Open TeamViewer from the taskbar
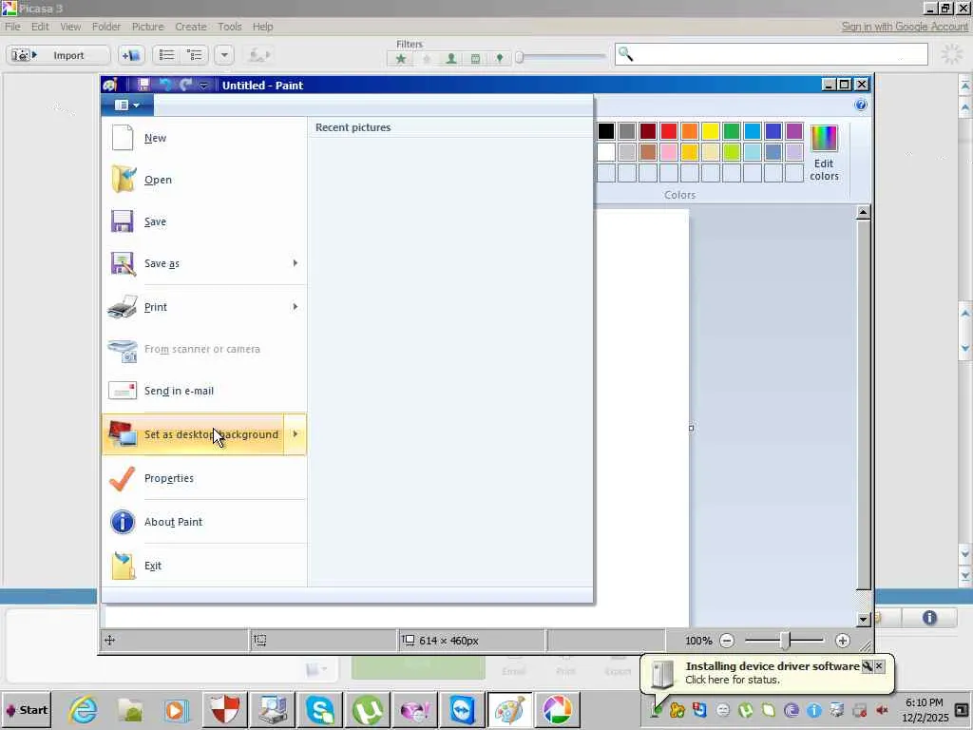This screenshot has height=730, width=973. pyautogui.click(x=463, y=710)
